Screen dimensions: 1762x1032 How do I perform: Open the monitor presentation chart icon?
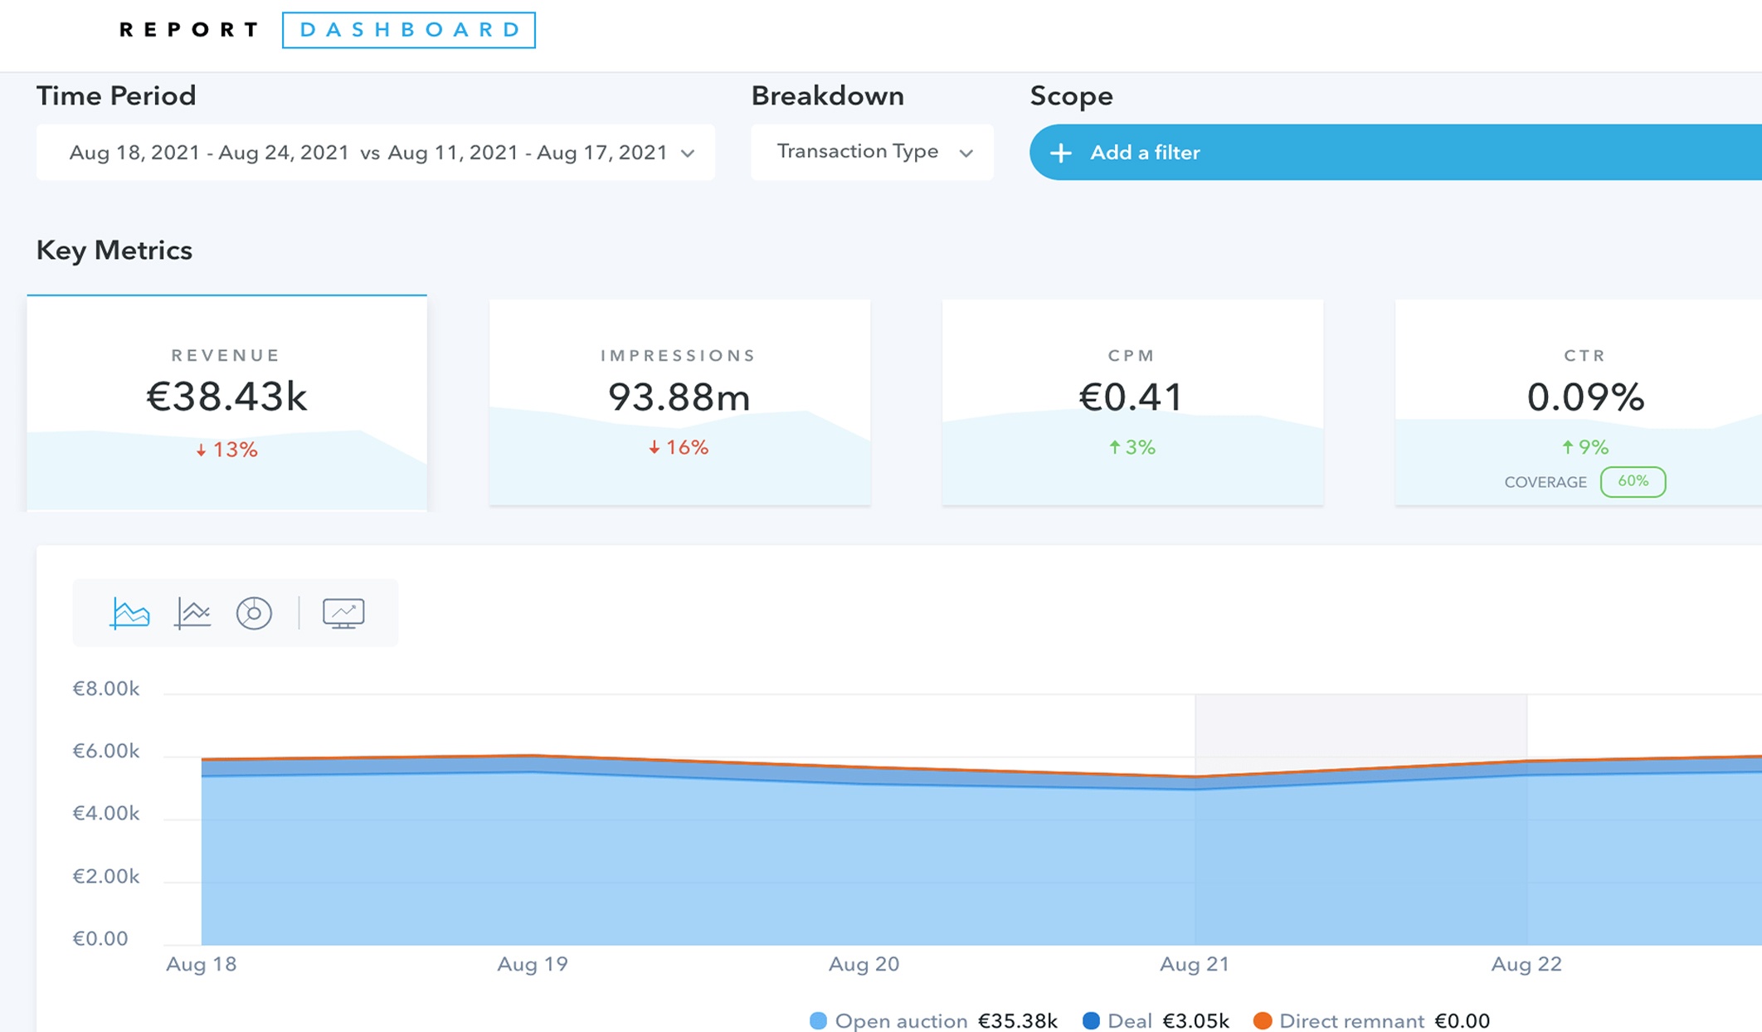click(x=343, y=614)
